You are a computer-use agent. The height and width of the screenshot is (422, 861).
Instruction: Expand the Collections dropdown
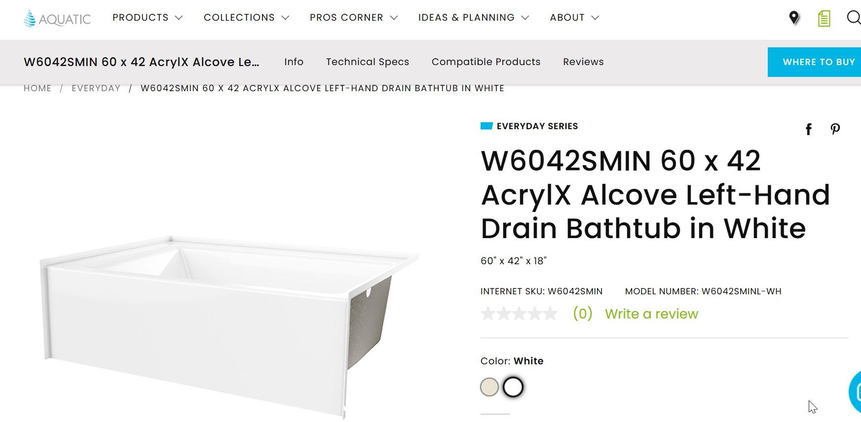(246, 18)
